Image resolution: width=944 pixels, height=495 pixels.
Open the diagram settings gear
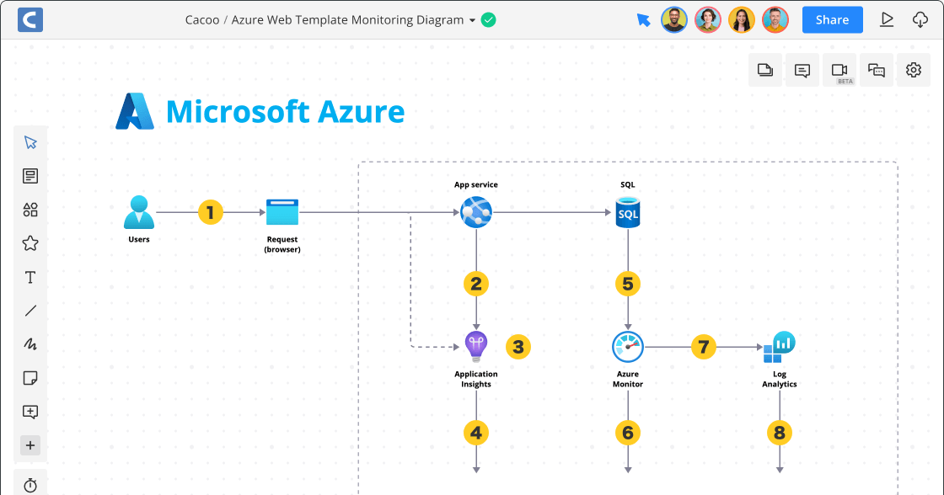(x=914, y=70)
